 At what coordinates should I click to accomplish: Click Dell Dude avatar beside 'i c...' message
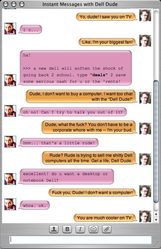coord(10,29)
